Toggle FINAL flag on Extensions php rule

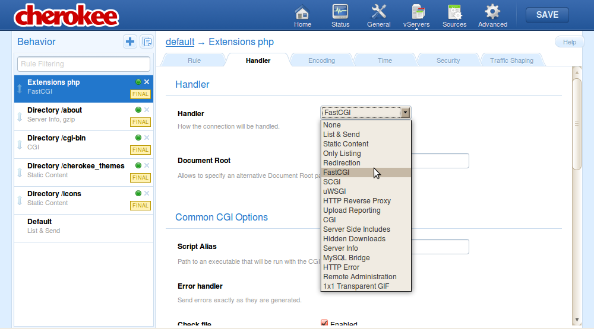coord(140,94)
